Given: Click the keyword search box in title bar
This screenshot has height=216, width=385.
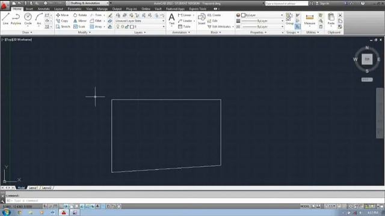Looking at the screenshot, I should click(x=286, y=4).
